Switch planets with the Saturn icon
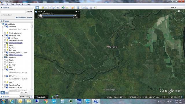 [73, 8]
